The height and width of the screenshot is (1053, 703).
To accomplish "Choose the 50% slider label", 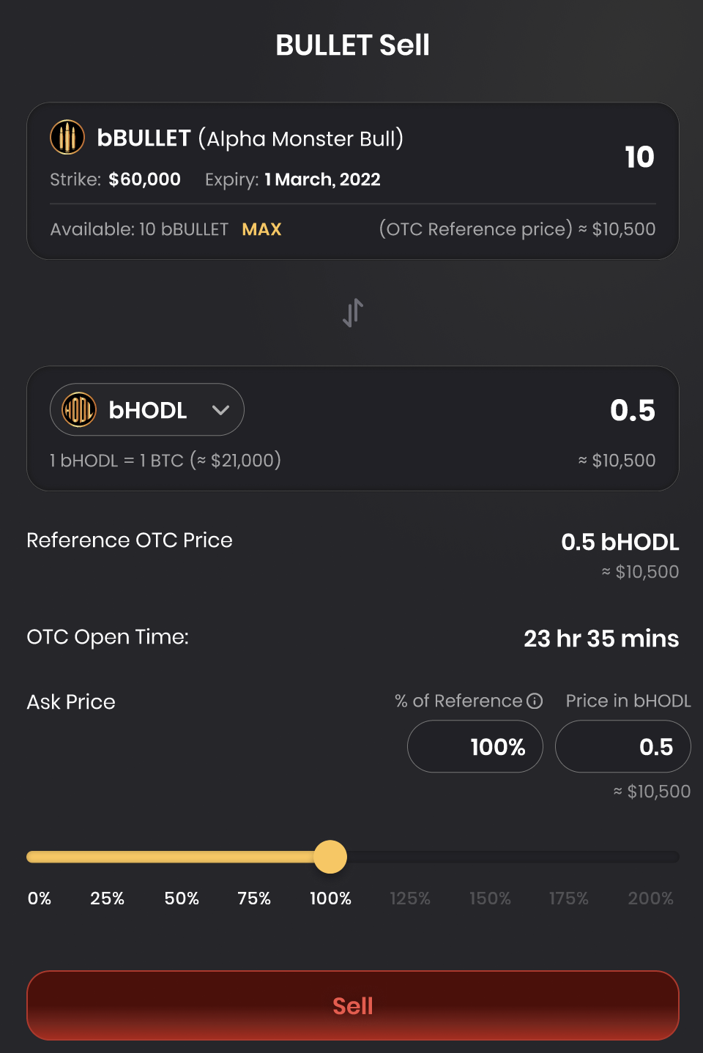I will [182, 898].
